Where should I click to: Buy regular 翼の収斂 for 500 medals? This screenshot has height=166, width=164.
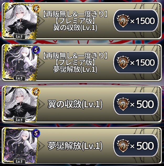(x=136, y=104)
